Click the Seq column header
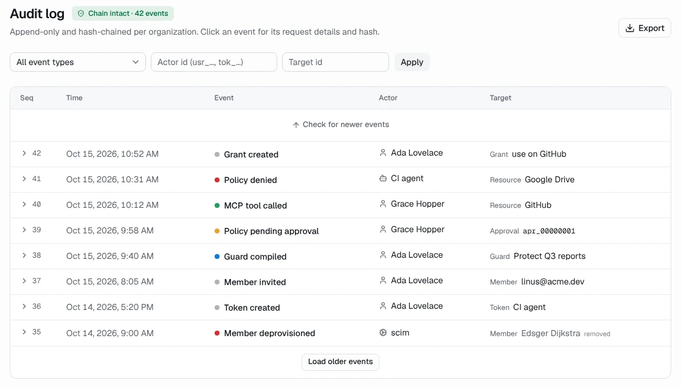 coord(27,98)
